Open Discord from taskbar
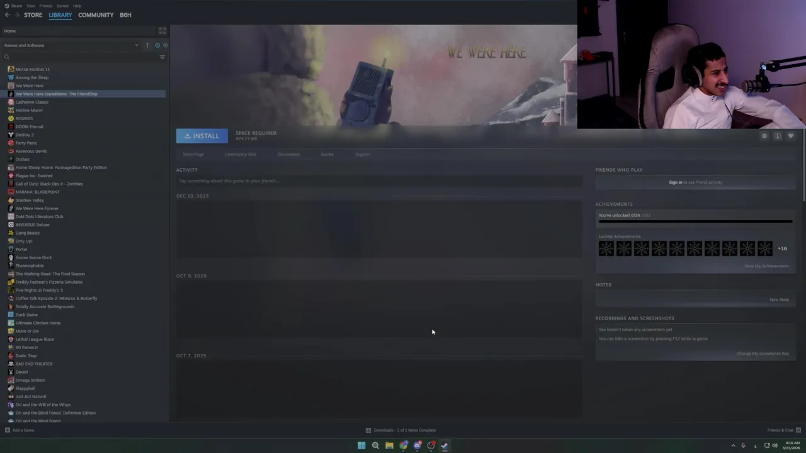 417,445
